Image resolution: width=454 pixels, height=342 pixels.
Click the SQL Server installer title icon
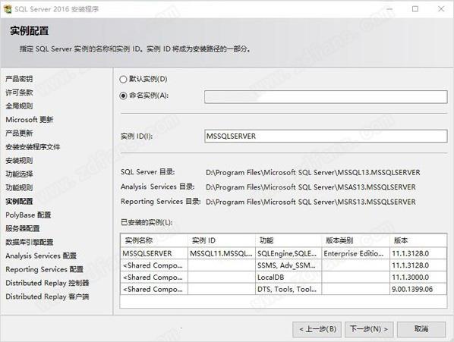[8, 9]
